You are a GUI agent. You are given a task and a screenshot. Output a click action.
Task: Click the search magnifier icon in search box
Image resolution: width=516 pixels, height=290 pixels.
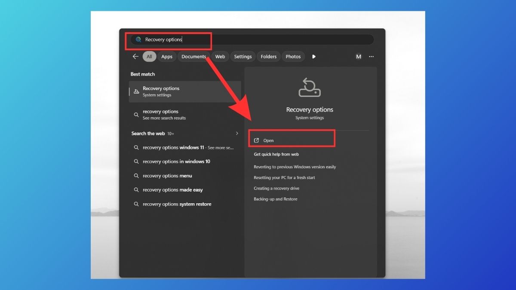138,40
